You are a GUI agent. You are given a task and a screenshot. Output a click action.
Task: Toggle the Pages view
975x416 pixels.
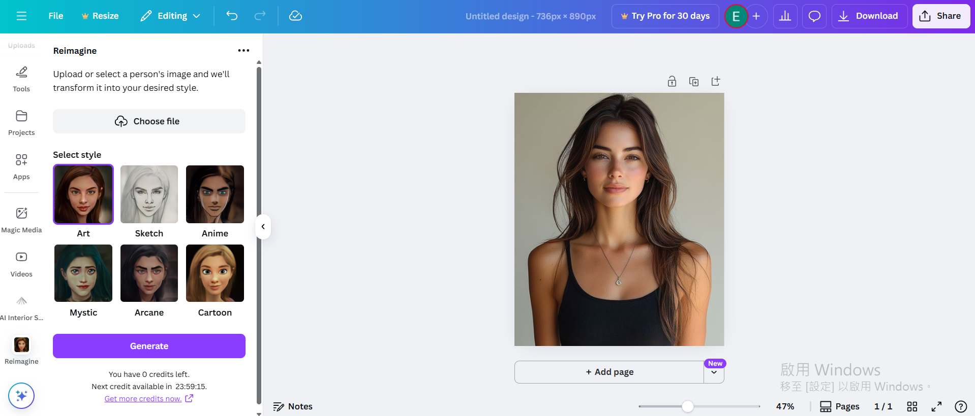pos(839,406)
